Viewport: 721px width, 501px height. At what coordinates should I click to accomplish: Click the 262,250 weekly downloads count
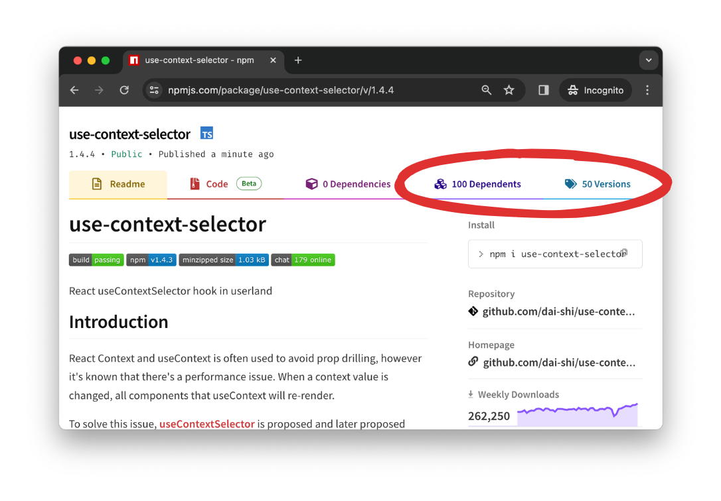[x=489, y=416]
